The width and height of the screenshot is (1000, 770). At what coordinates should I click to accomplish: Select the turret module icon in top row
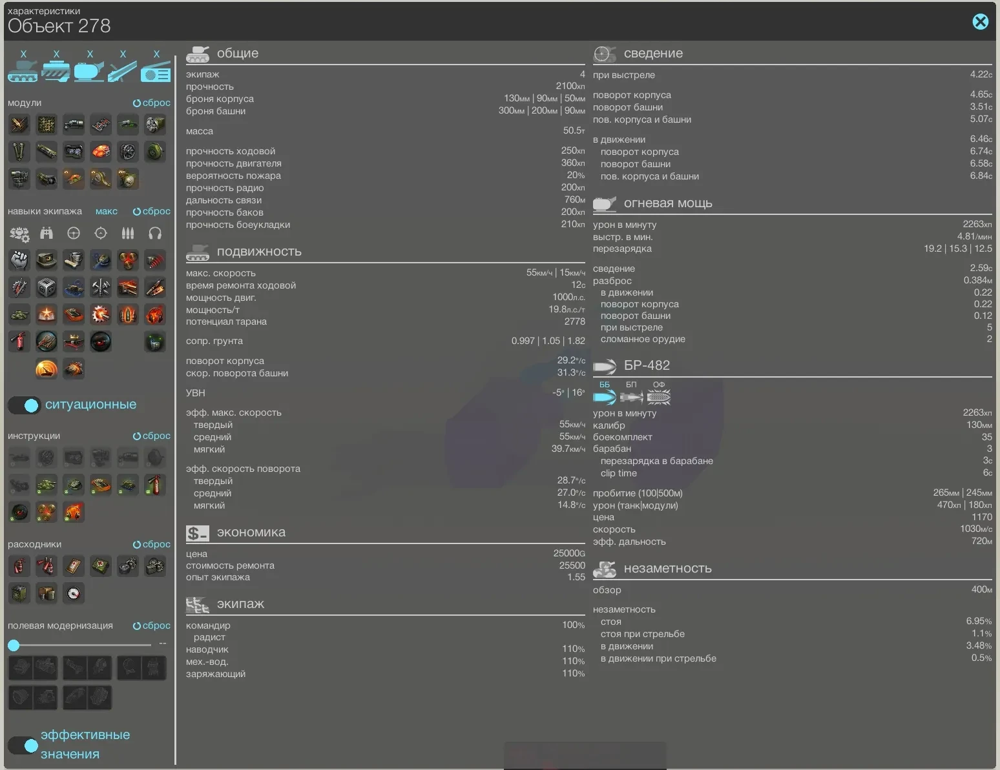(89, 71)
